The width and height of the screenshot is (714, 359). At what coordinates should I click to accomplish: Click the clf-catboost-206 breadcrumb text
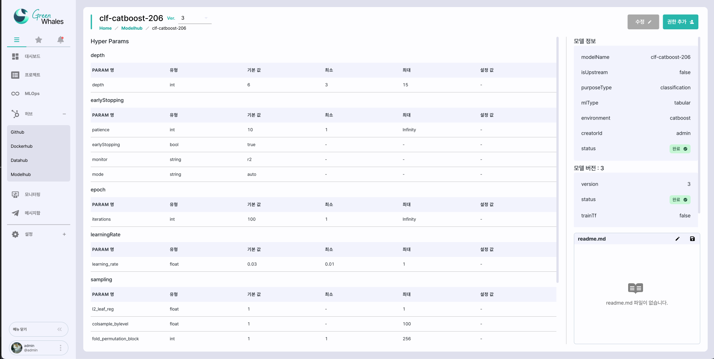tap(169, 28)
